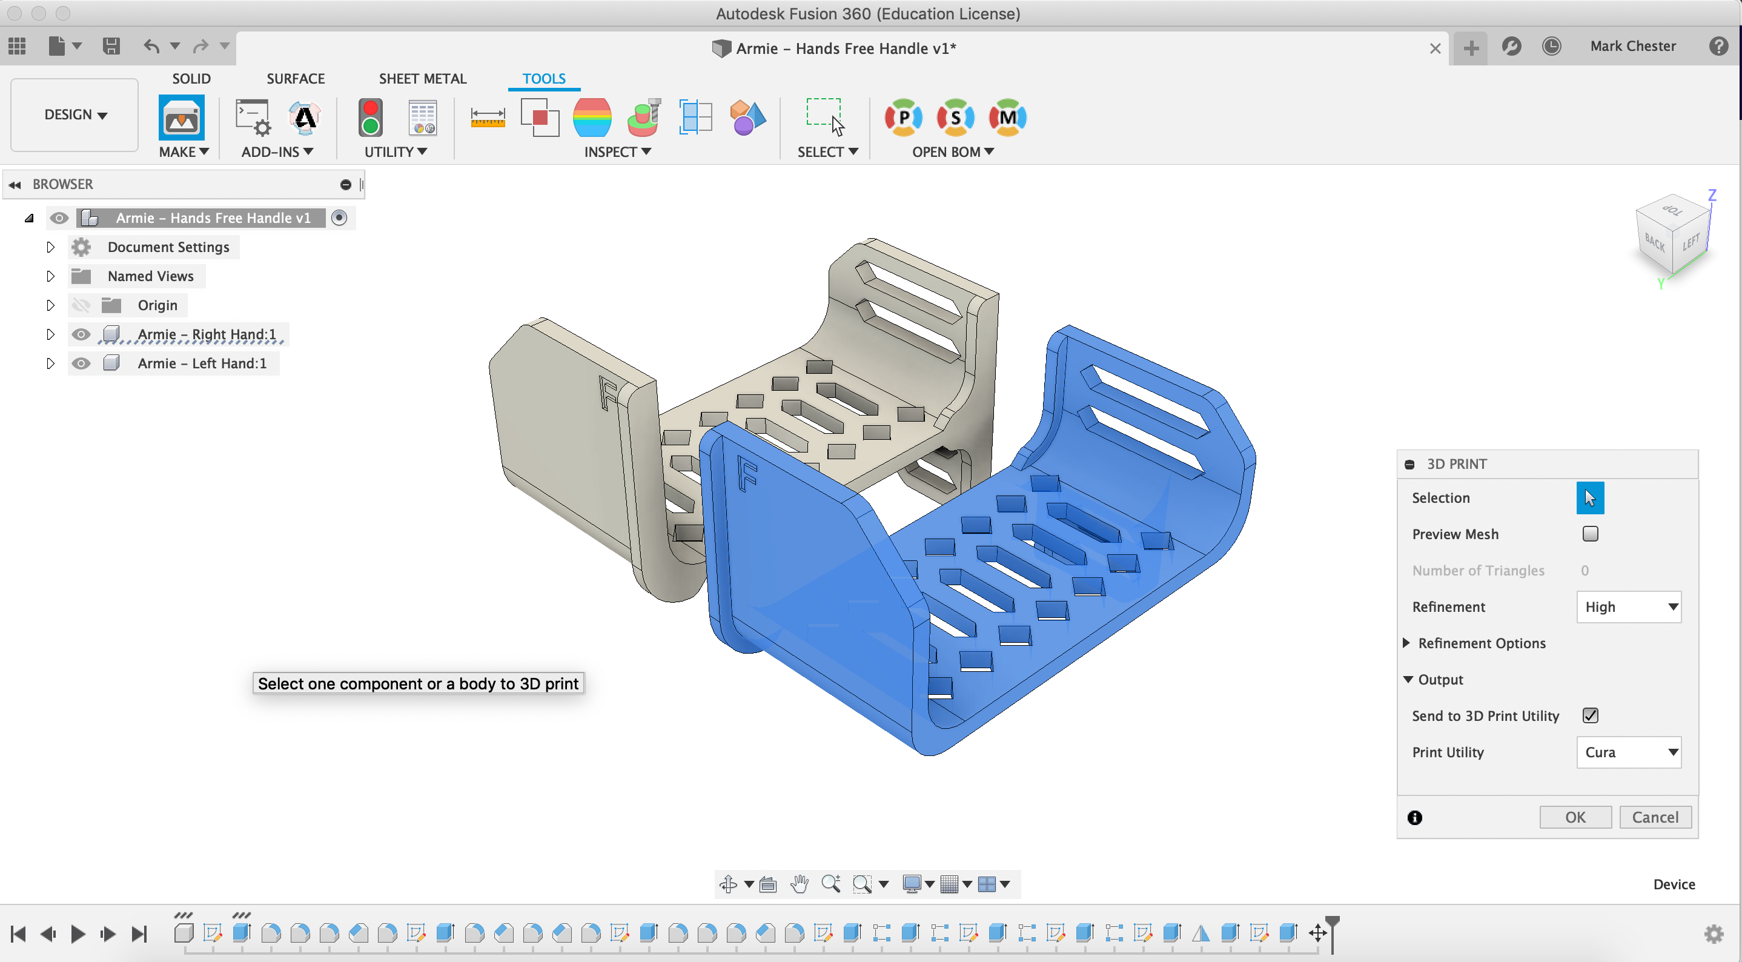Screen dimensions: 1742x962
Task: Open Mark Chester account menu
Action: pos(1632,46)
